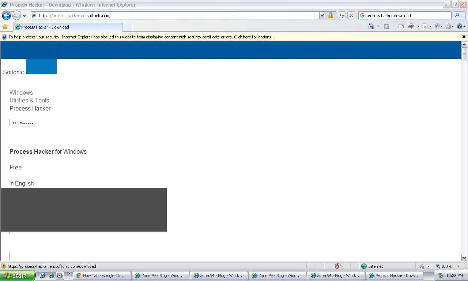This screenshot has height=281, width=468.
Task: Select the Process Hacker - Download tab
Action: pyautogui.click(x=68, y=27)
